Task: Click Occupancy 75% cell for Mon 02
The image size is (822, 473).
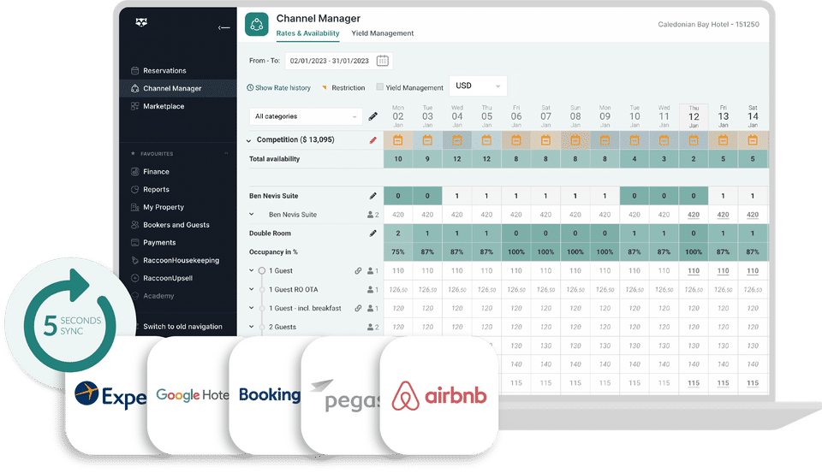Action: pos(398,252)
